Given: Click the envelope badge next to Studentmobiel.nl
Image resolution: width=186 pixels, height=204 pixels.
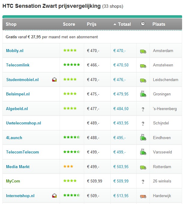Looking at the screenshot, I should click(54, 80).
